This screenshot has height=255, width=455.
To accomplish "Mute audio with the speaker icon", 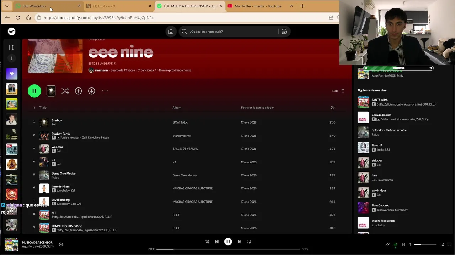I will pyautogui.click(x=410, y=244).
